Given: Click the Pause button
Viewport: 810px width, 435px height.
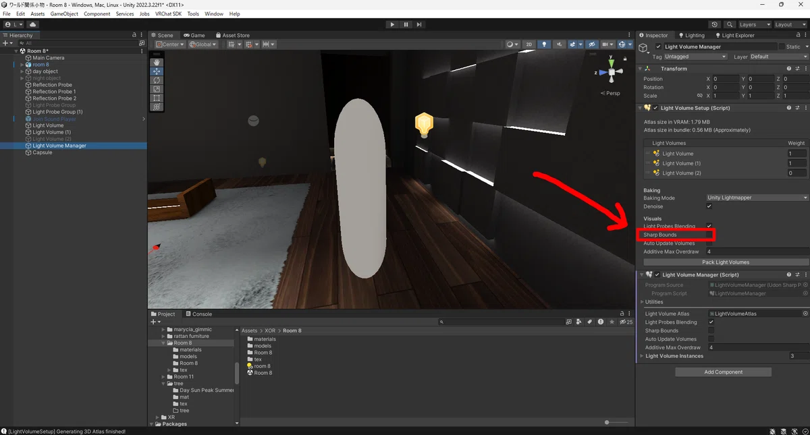Looking at the screenshot, I should [x=406, y=24].
